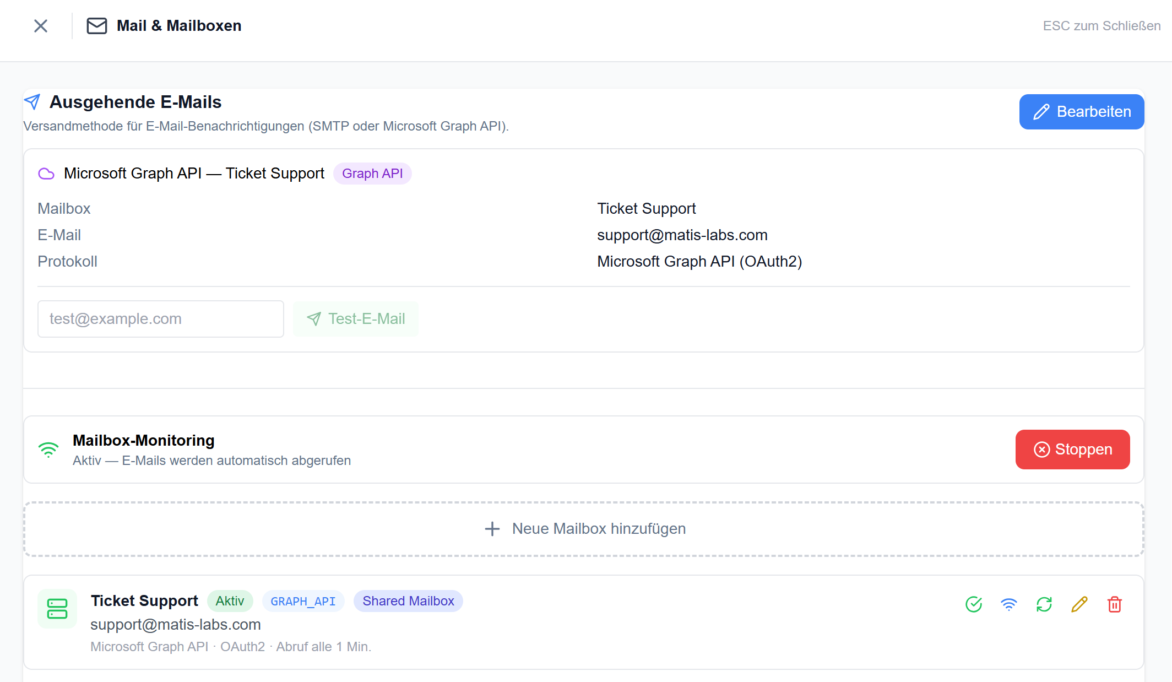Click the ESC zum Schließen link
This screenshot has width=1172, height=682.
point(1101,25)
